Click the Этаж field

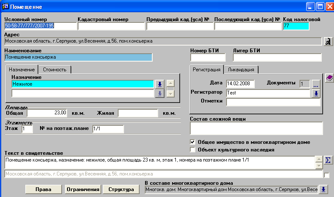tap(27, 129)
